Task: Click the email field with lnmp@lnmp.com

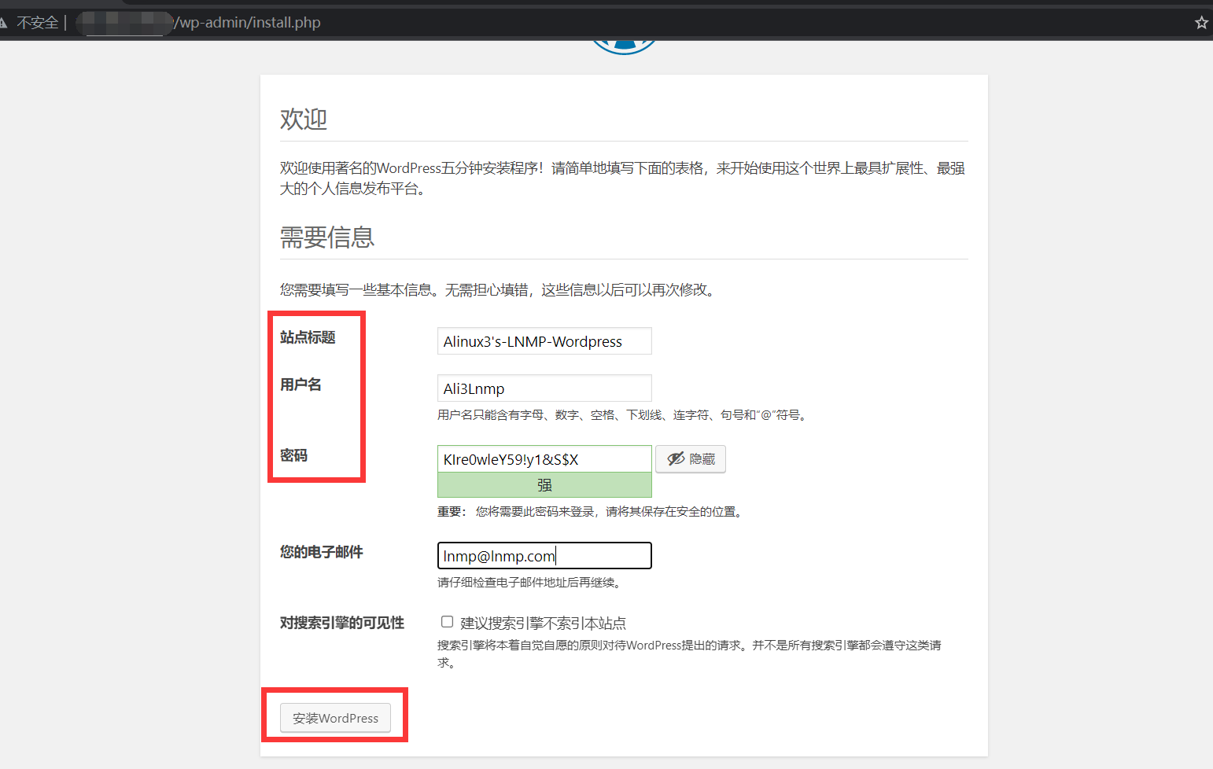Action: pos(544,556)
